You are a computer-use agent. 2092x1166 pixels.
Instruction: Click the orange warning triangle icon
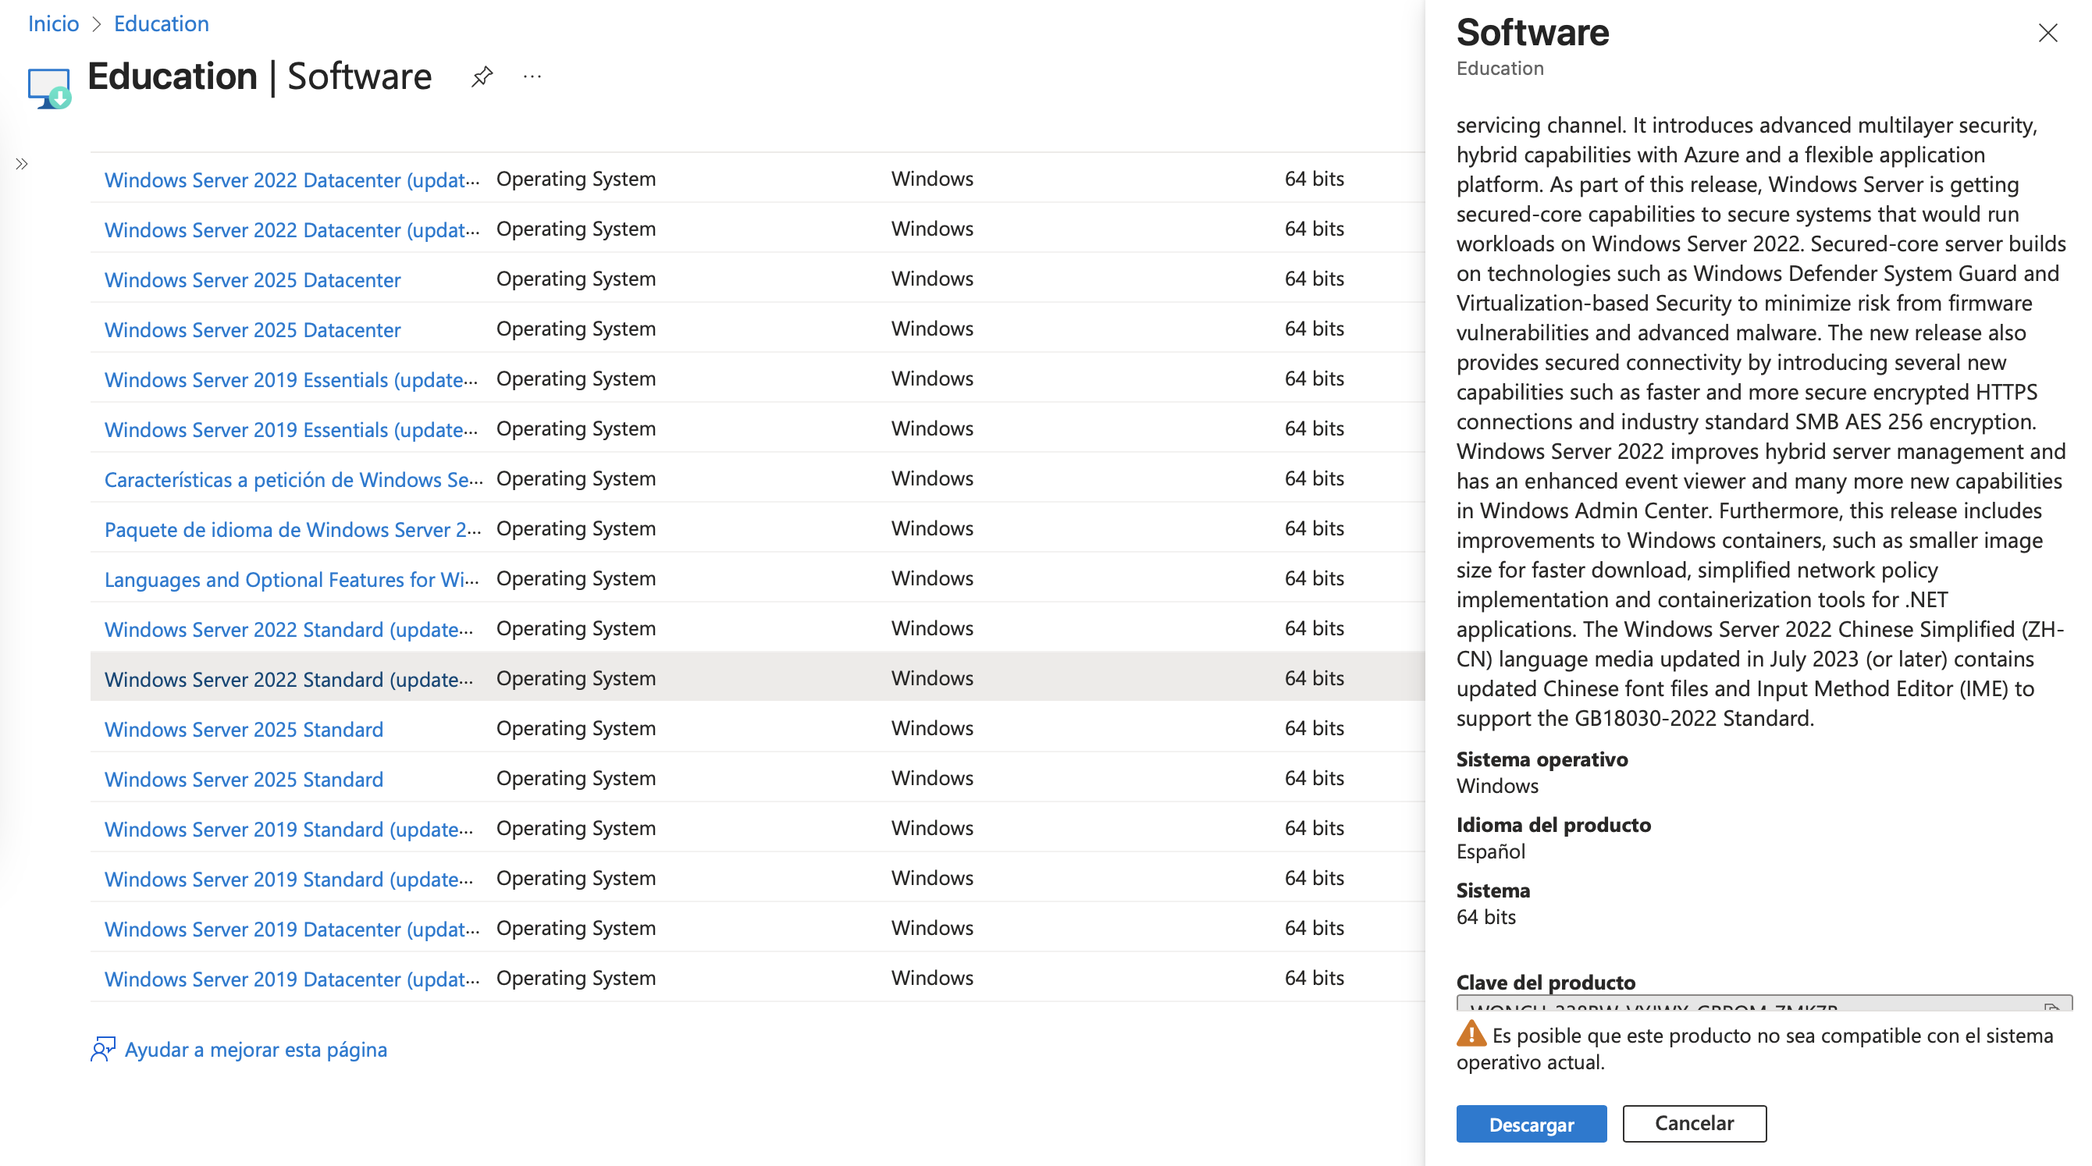1471,1034
